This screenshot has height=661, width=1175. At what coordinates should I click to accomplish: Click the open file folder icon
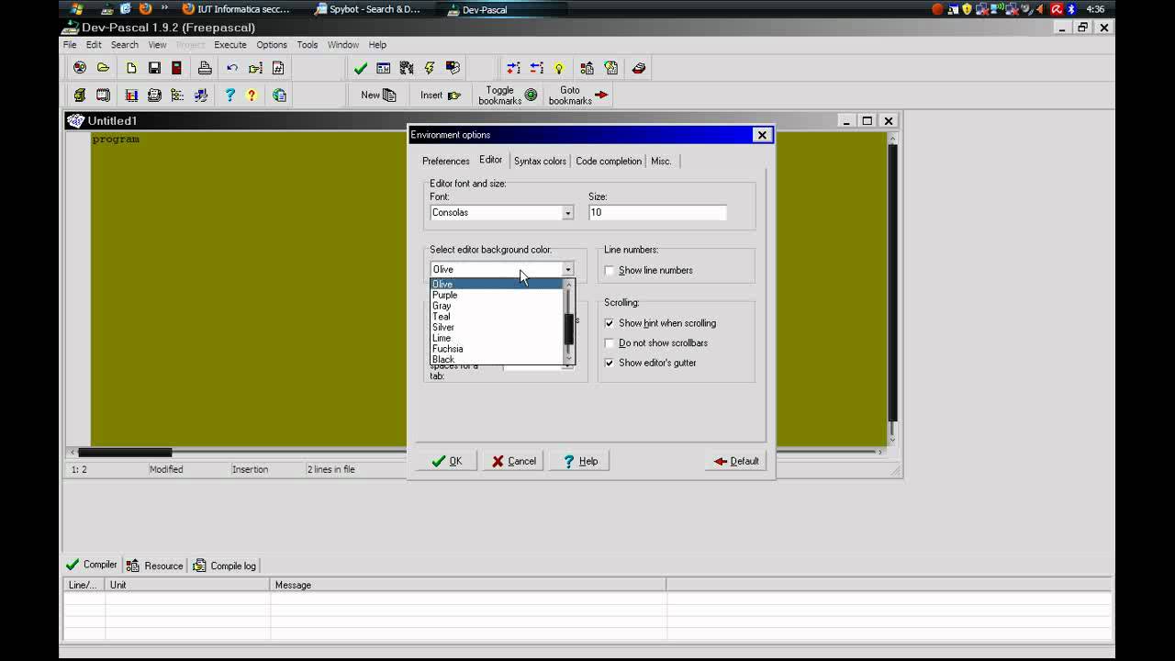[103, 68]
